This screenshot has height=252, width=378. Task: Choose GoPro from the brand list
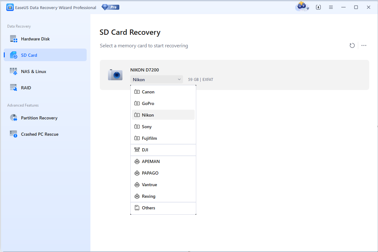[x=163, y=103]
